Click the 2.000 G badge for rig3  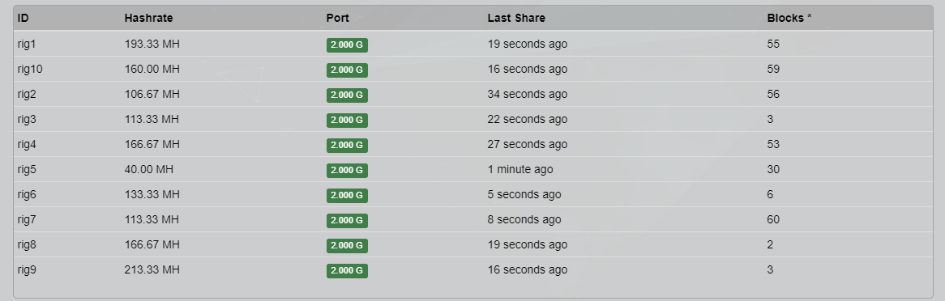click(347, 121)
